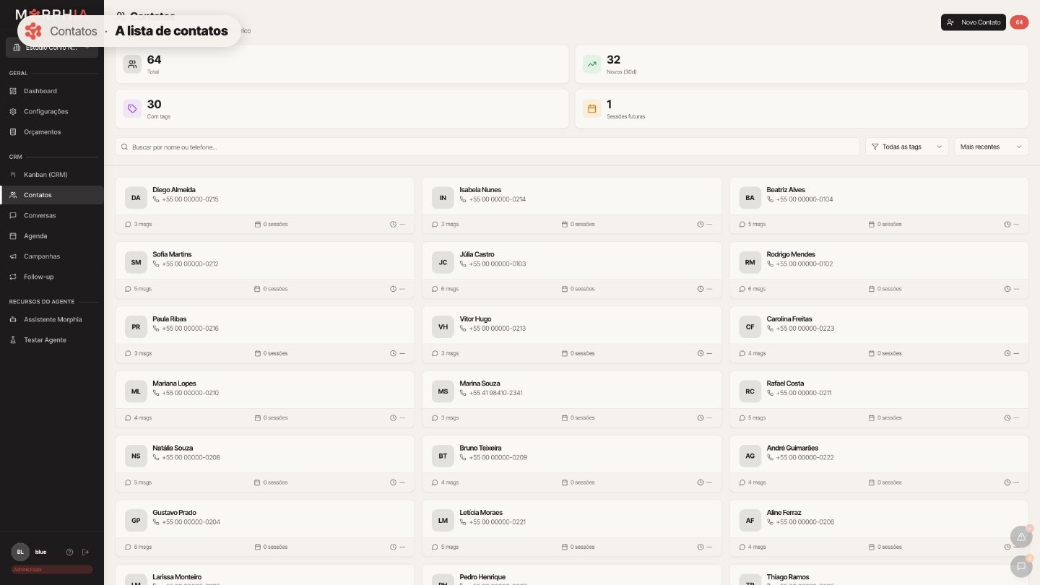Open the Sofia Martins SM avatar

tap(136, 262)
